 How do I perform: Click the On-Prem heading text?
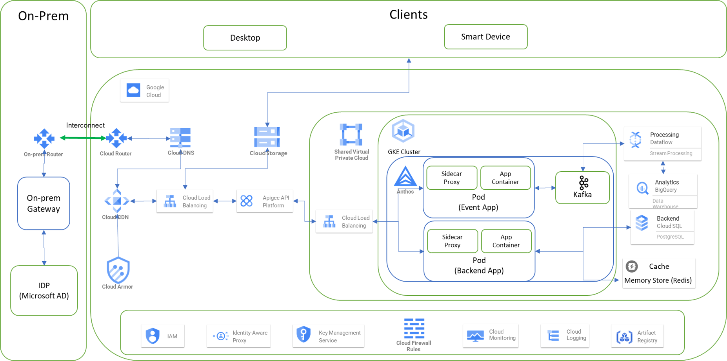tap(44, 16)
